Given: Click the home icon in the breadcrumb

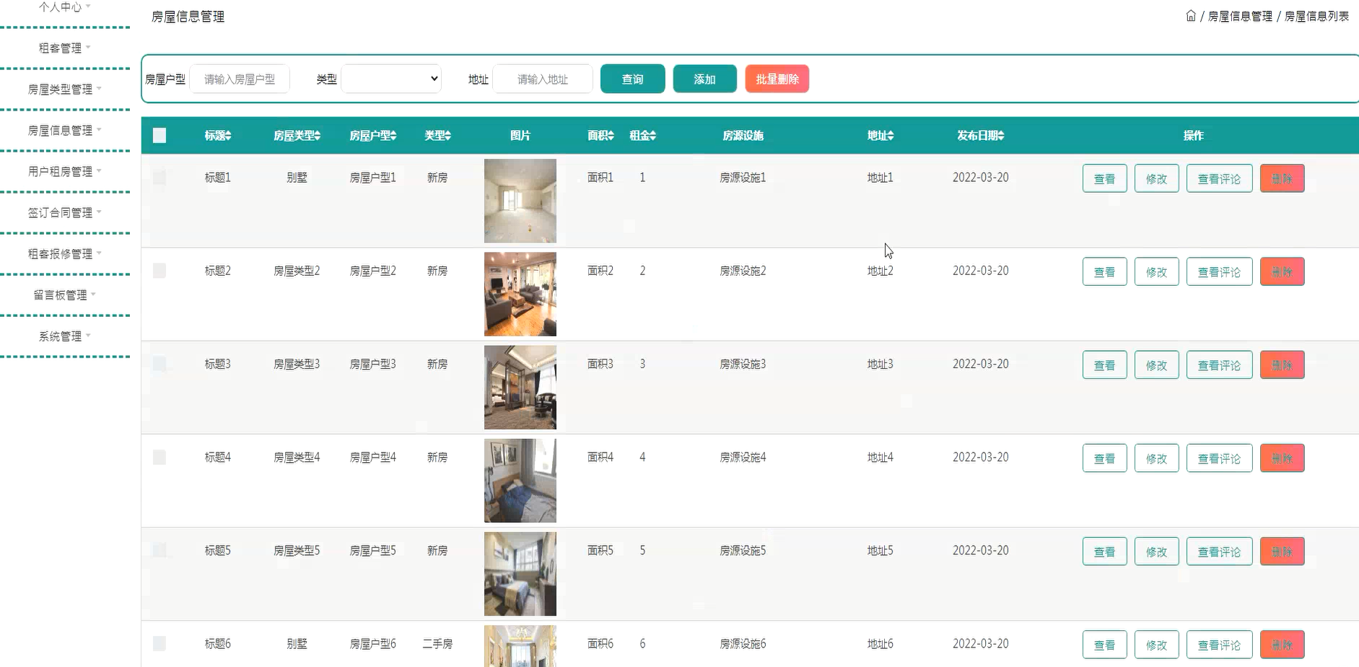Looking at the screenshot, I should click(1191, 16).
